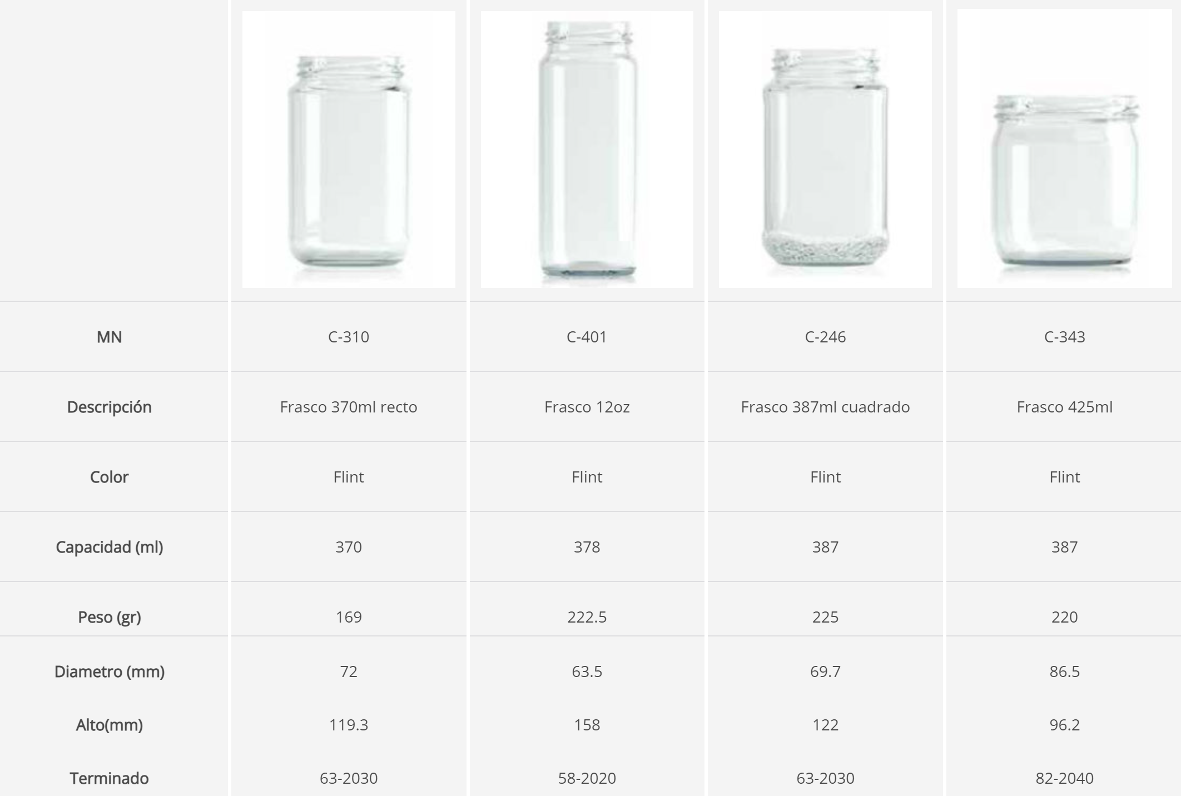
Task: Click the 58-2020 finish value
Action: 587,778
